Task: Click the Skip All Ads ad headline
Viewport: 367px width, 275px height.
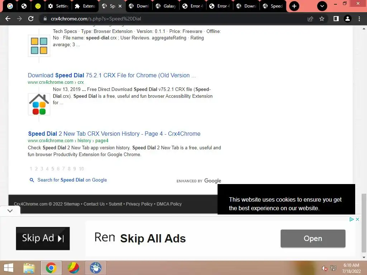Action: click(x=153, y=238)
